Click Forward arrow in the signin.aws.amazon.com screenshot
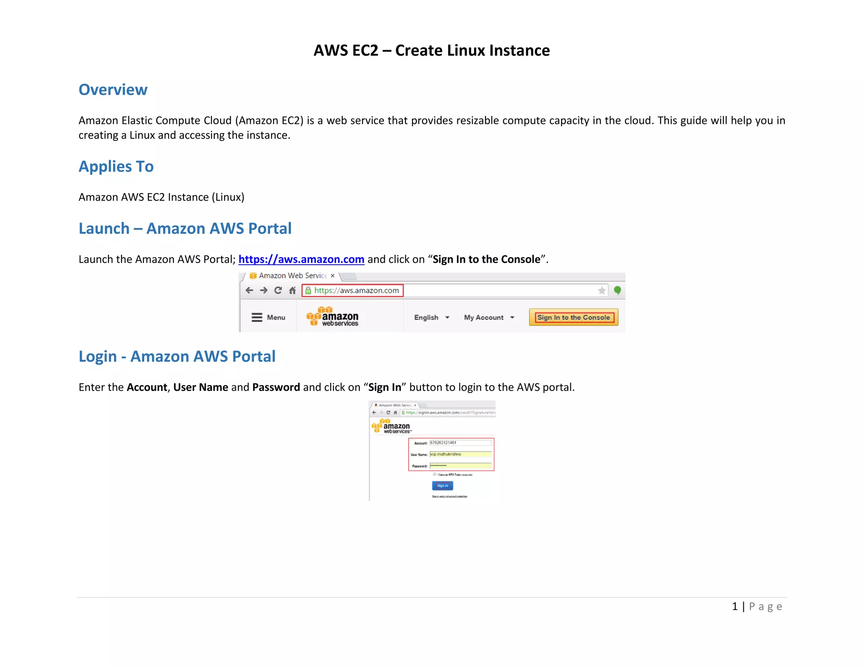The width and height of the screenshot is (864, 667). [381, 413]
